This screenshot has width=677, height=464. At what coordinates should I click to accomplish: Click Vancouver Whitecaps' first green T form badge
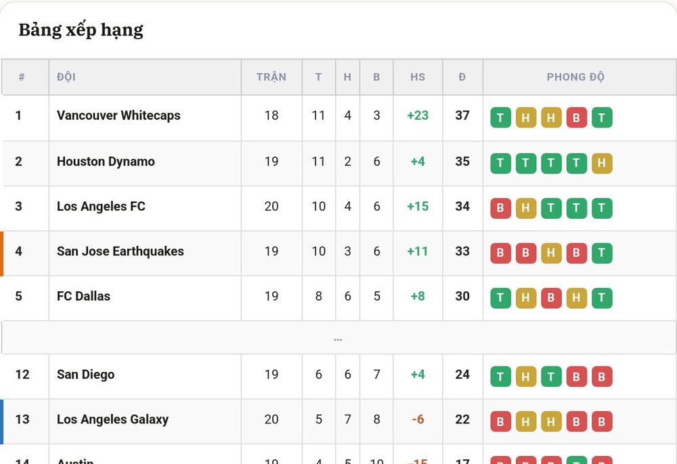pos(500,117)
